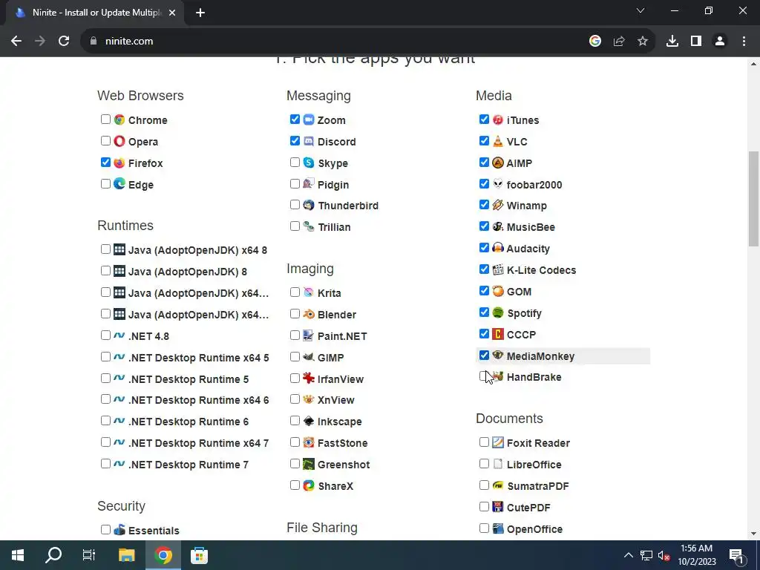760x570 pixels.
Task: Click the Greenshot icon
Action: pos(309,464)
